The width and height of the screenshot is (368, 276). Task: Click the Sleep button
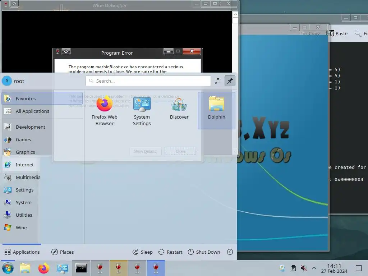pos(142,252)
